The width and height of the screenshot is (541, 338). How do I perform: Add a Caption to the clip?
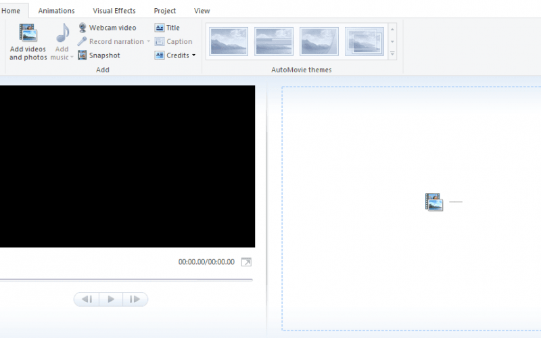pos(174,41)
